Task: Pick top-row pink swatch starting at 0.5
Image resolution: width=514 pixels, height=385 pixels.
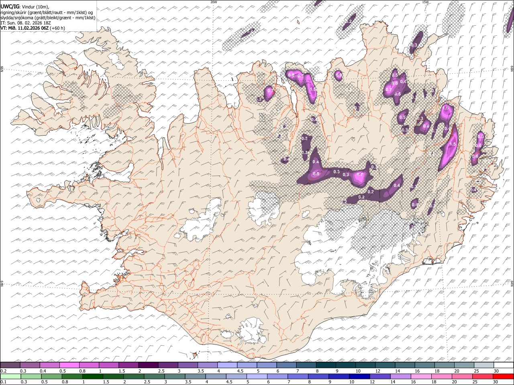Action: pos(69,365)
